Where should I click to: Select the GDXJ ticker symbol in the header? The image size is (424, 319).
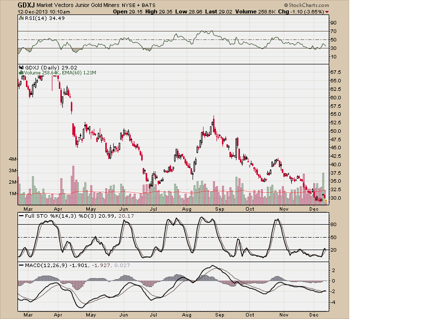26,5
